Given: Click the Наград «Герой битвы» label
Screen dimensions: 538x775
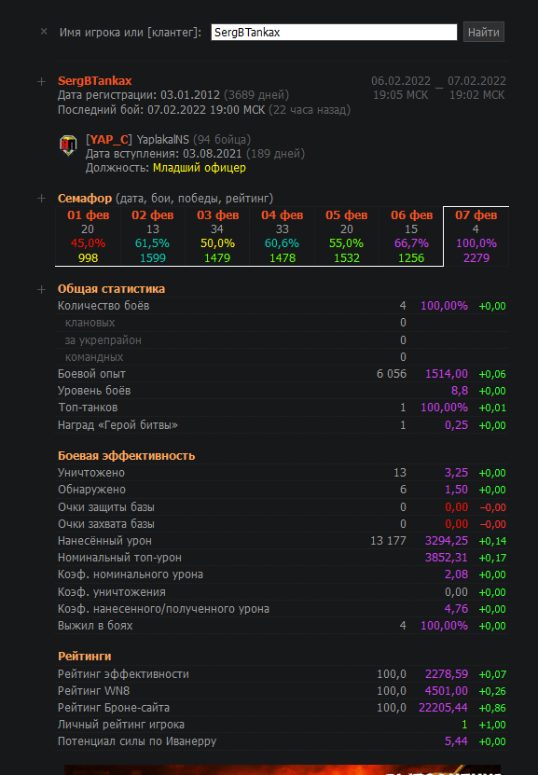Looking at the screenshot, I should 117,425.
